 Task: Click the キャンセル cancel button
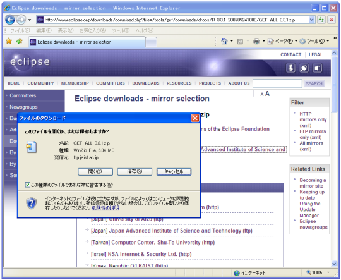pos(174,171)
